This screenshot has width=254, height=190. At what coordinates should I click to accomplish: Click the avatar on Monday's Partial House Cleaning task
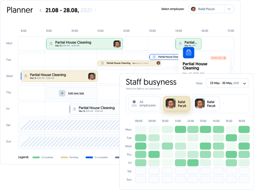point(117,44)
